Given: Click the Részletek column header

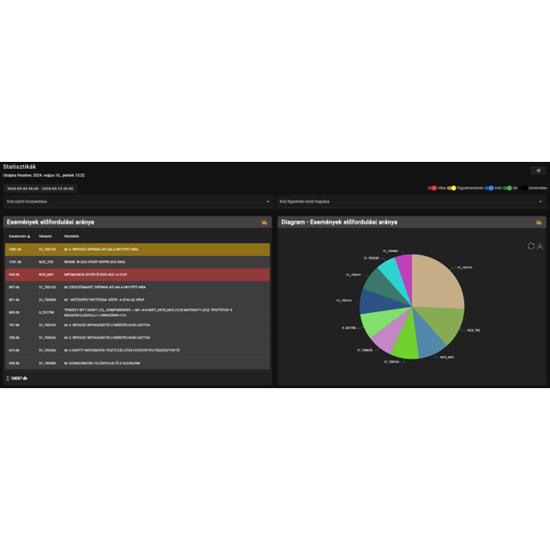Looking at the screenshot, I should pyautogui.click(x=72, y=236).
